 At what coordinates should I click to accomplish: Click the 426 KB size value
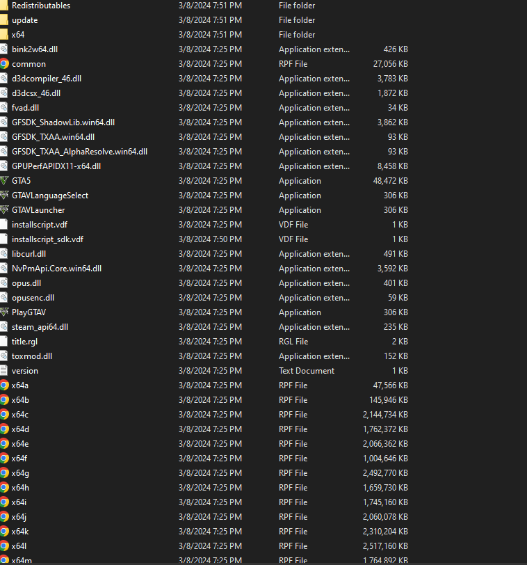[x=396, y=49]
